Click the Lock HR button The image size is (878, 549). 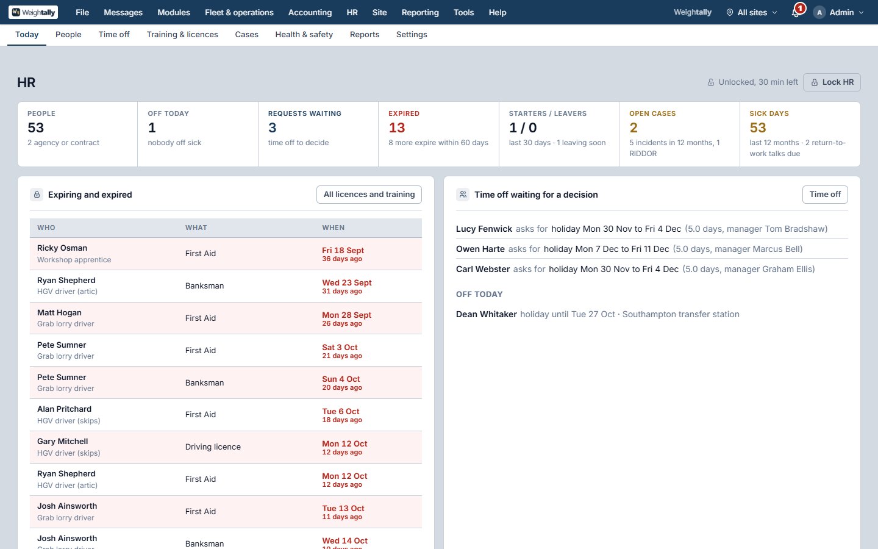pos(832,82)
